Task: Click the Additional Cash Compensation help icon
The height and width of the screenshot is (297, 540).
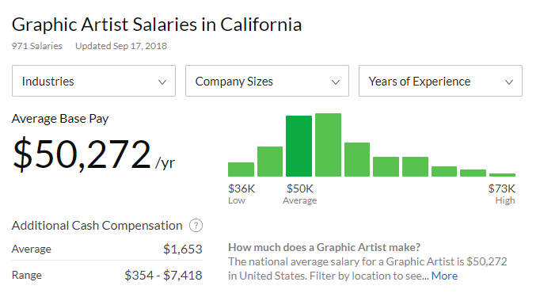Action: click(x=196, y=226)
